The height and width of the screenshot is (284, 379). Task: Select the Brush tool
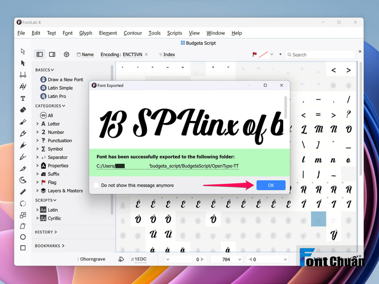(x=23, y=122)
